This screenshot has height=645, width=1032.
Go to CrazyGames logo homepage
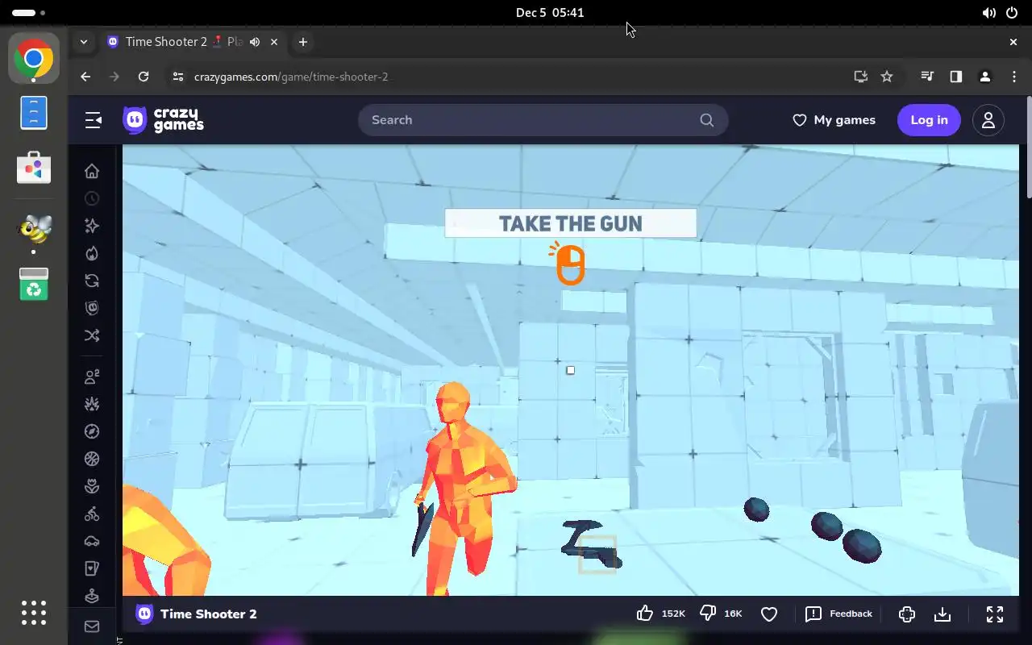click(x=163, y=120)
